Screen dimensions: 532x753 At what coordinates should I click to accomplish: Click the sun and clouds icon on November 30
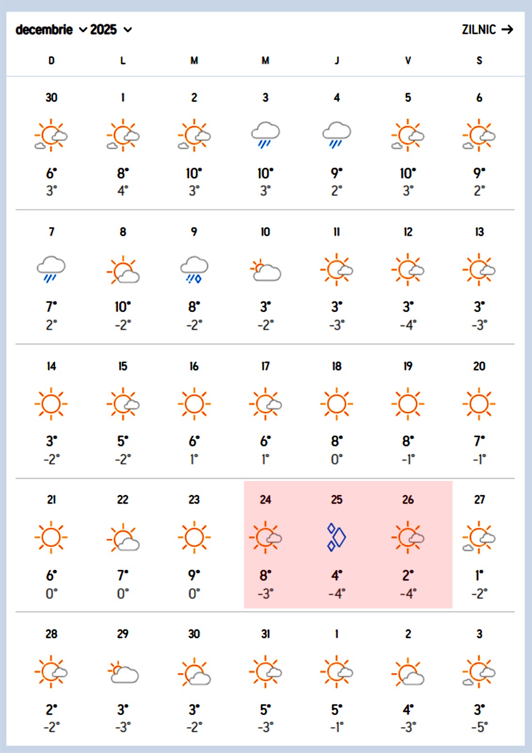tap(51, 136)
